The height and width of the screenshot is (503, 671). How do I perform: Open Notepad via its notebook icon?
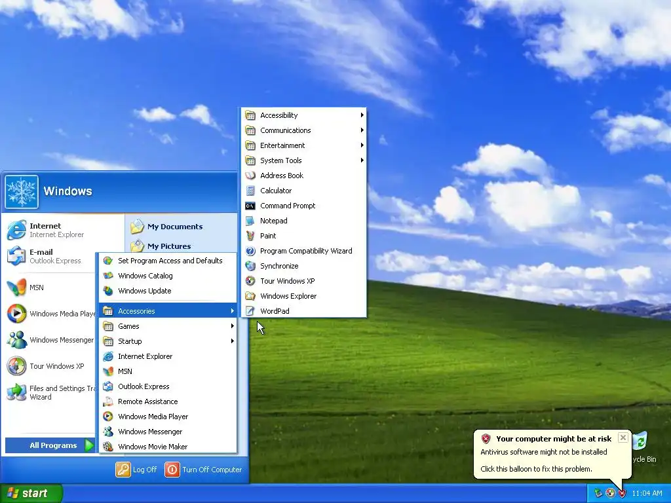pyautogui.click(x=250, y=221)
